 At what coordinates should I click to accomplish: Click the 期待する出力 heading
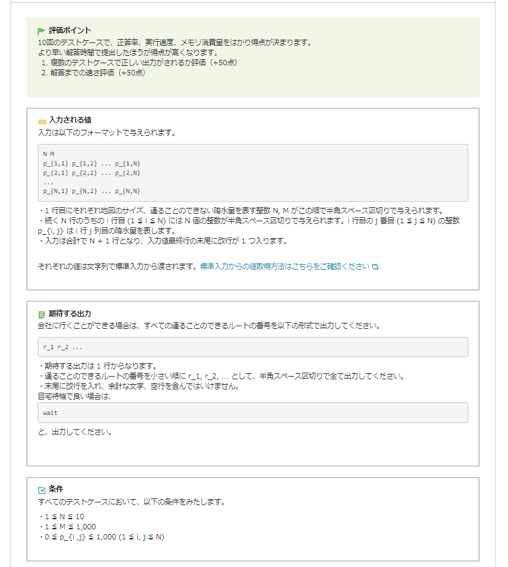tap(70, 313)
